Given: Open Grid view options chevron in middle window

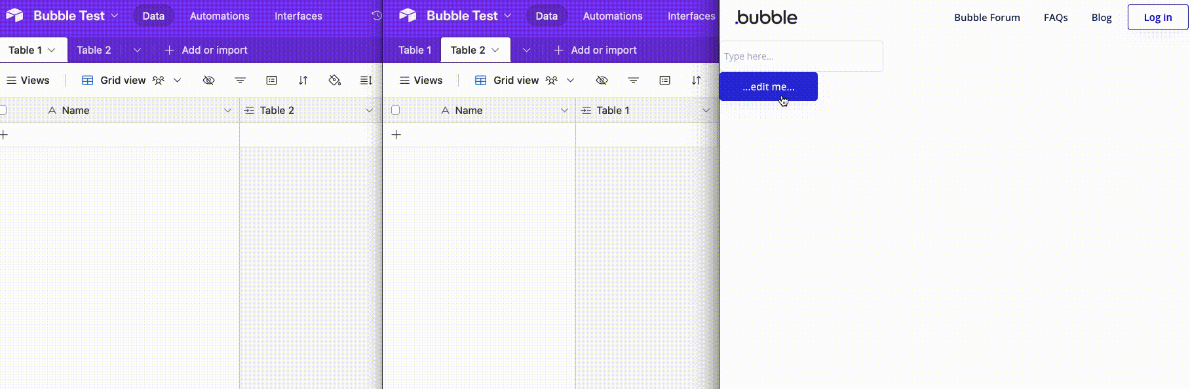Looking at the screenshot, I should 570,80.
